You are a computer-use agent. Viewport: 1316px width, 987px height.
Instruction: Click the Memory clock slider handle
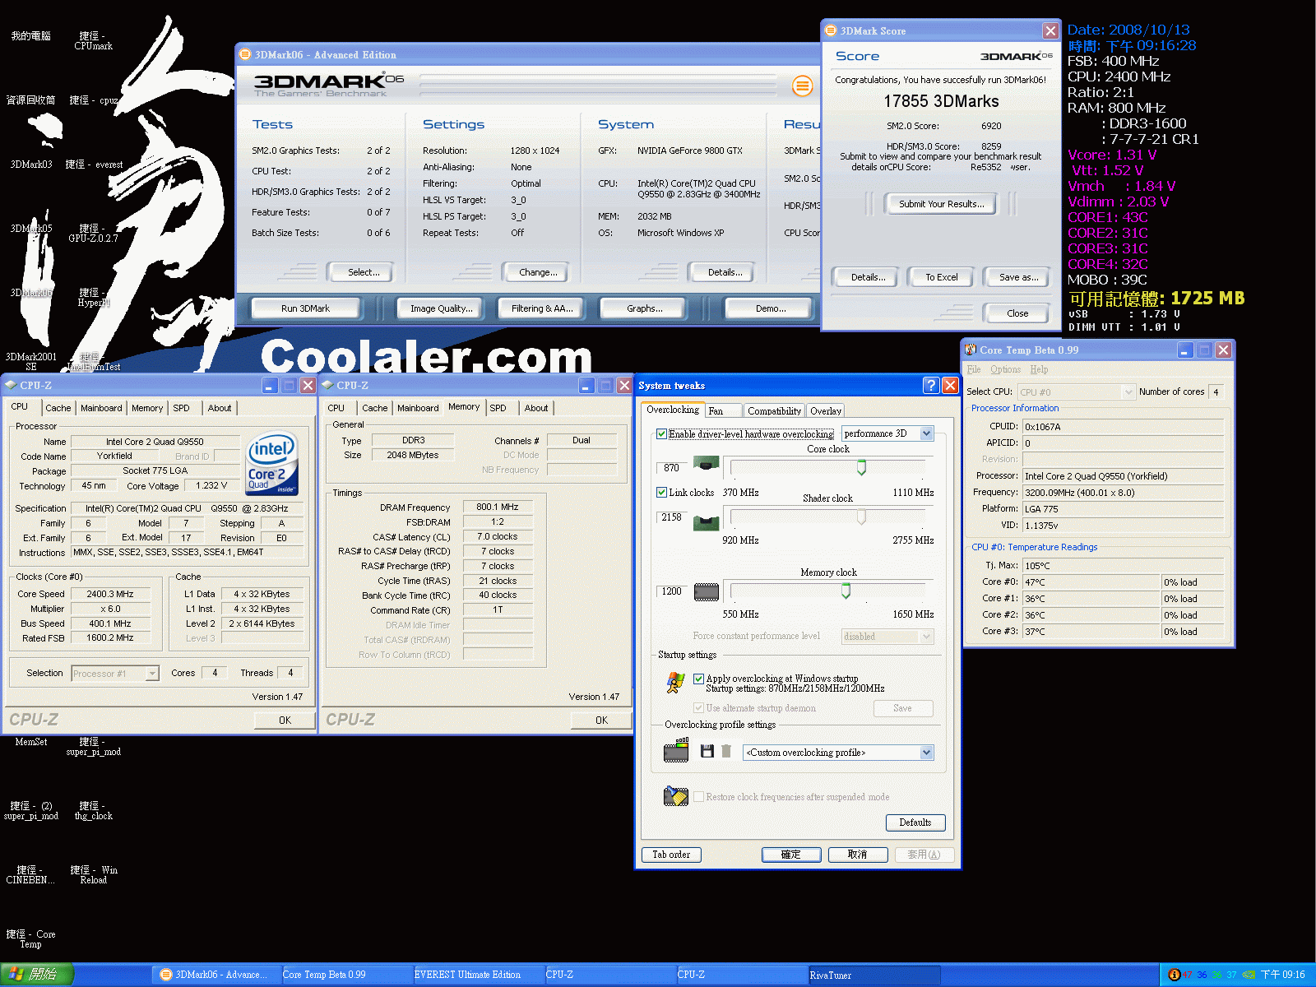pos(846,591)
